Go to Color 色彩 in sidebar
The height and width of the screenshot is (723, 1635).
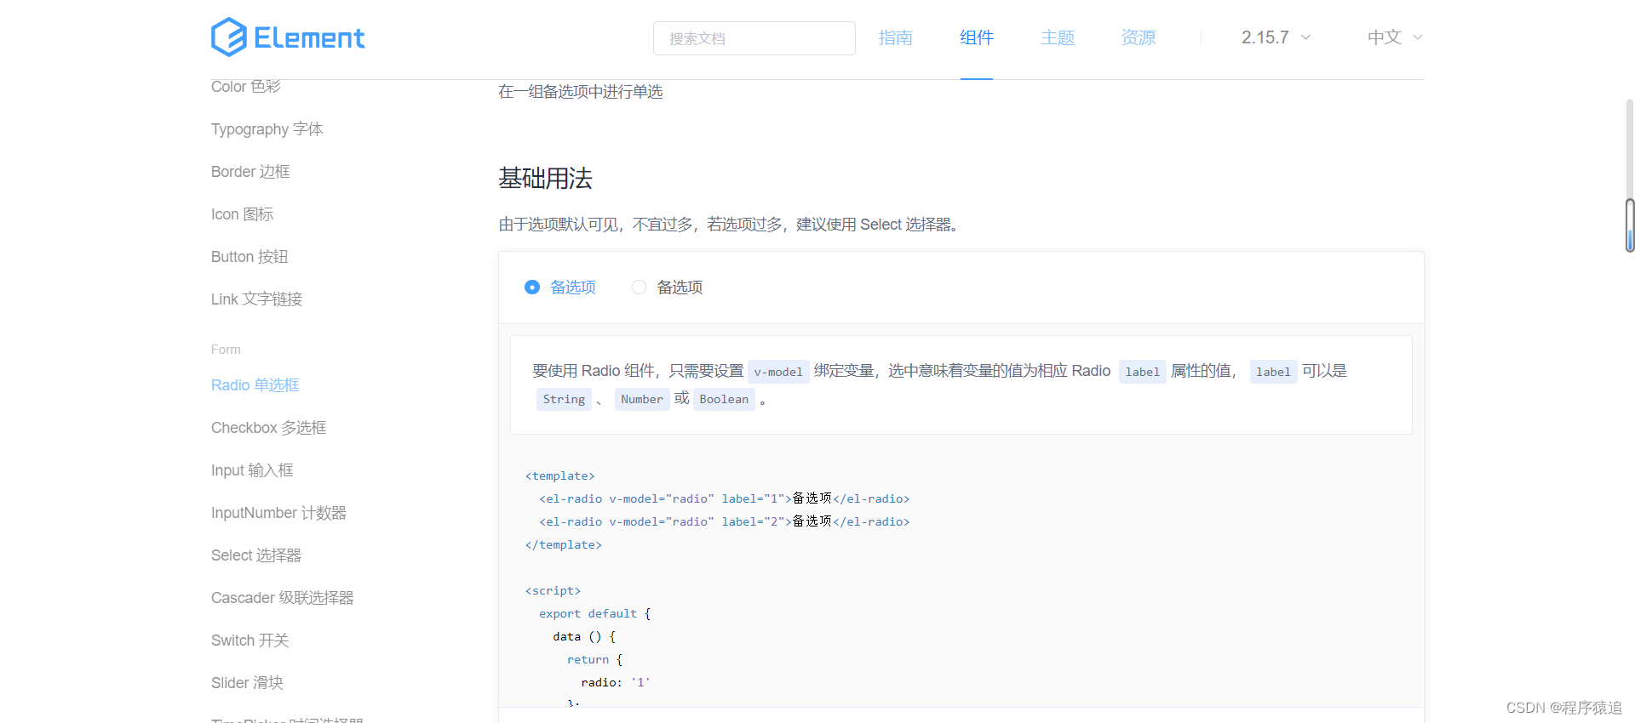246,87
